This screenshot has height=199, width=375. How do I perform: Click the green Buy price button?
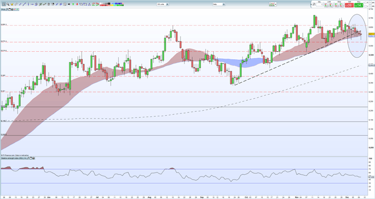click(x=359, y=5)
